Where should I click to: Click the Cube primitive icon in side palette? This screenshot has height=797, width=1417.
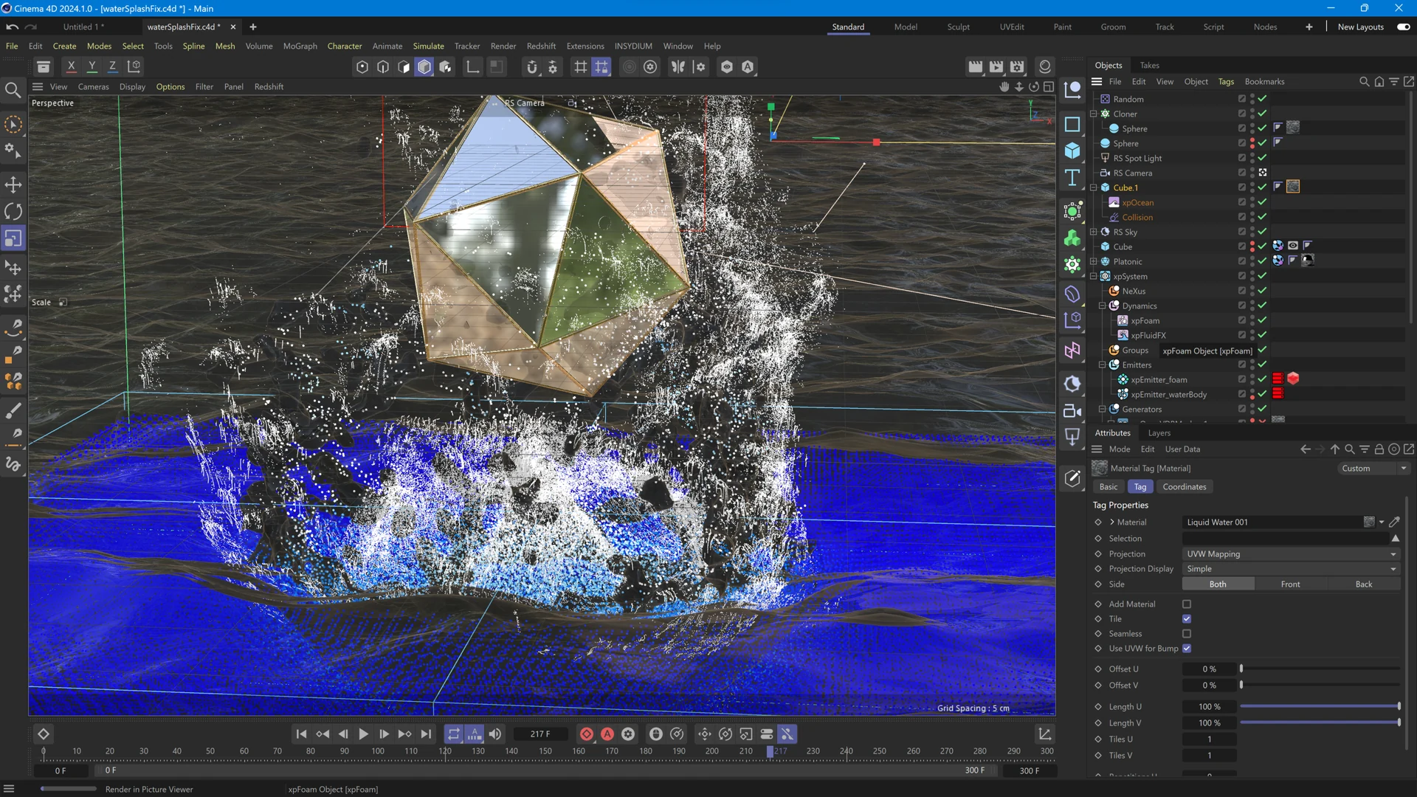coord(1072,151)
